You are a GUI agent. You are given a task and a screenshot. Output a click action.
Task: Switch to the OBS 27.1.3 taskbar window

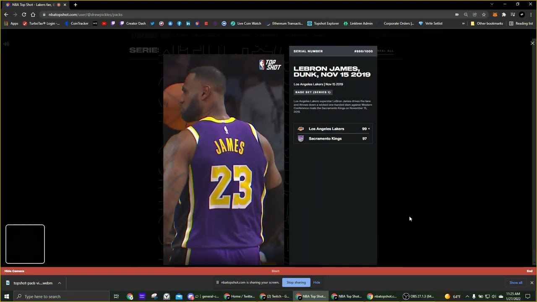[x=419, y=297]
